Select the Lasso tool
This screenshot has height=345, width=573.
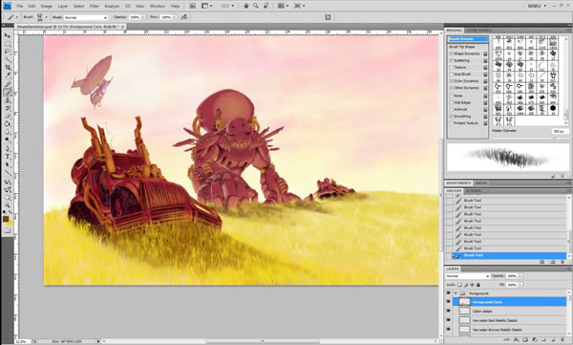coord(8,52)
